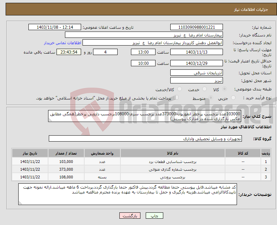Open the اطلاعات تماس خریدار link
The width and height of the screenshot is (277, 225).
click(62, 43)
